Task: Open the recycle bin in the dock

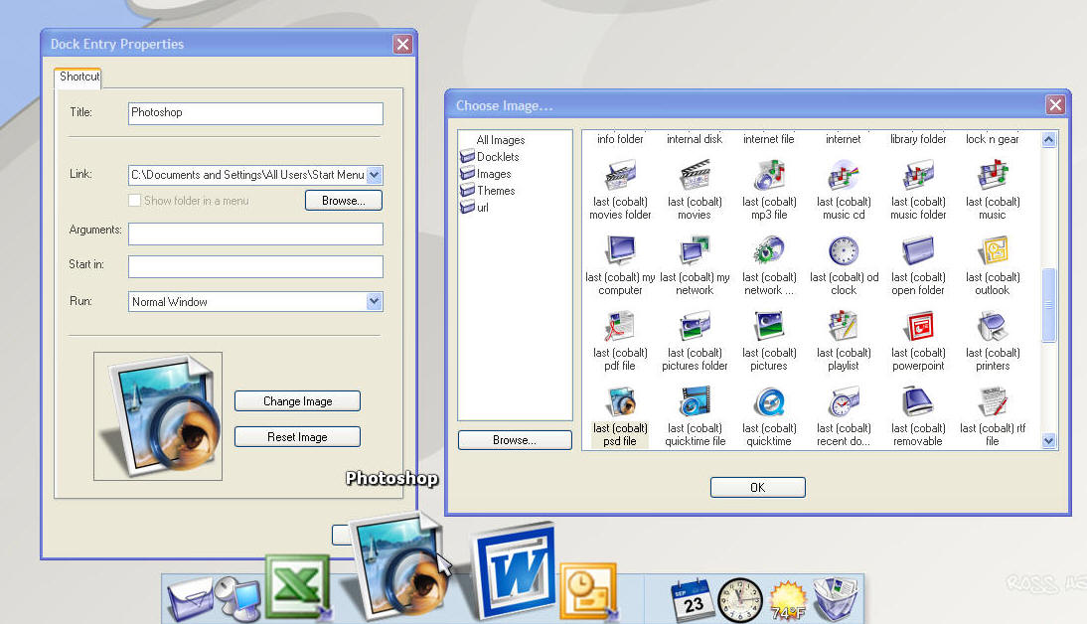Action: (x=836, y=598)
